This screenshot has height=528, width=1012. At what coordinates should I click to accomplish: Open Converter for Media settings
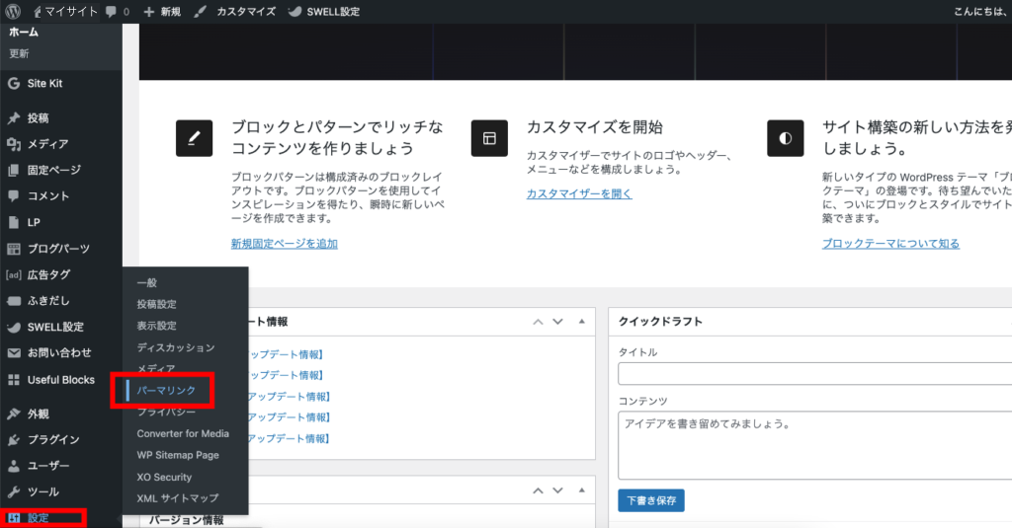tap(183, 433)
